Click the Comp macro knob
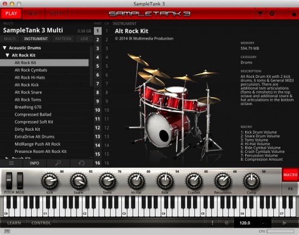 pos(252,181)
